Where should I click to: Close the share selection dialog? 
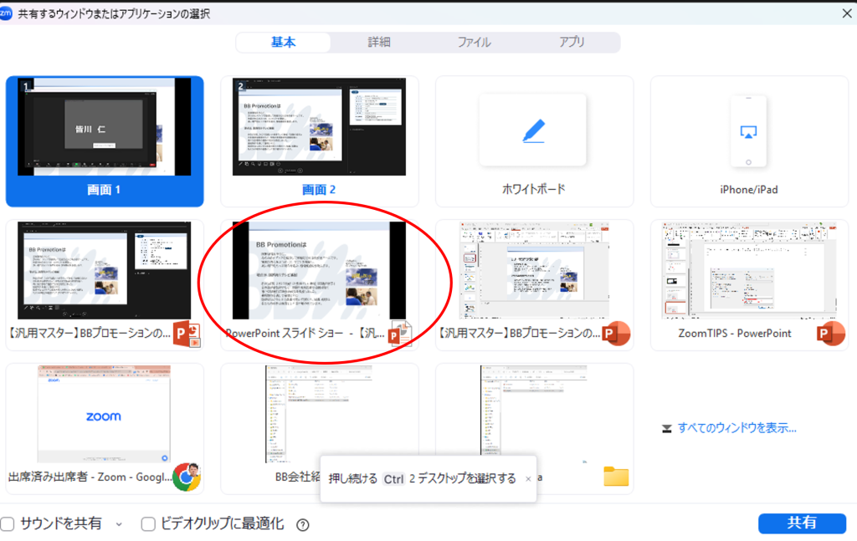[846, 13]
